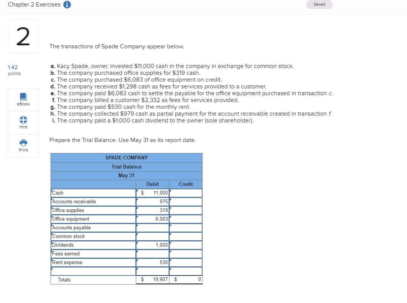The image size is (407, 303).
Task: Click the Hint icon
Action: pos(23,122)
